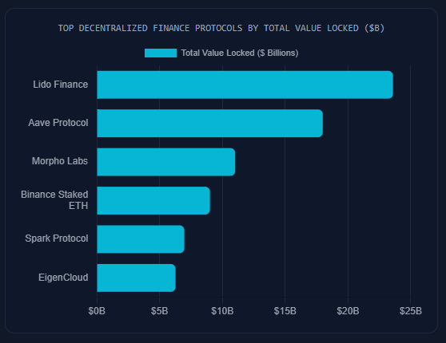Click the $25B axis tick label
Screen dimensions: 446x343
[x=411, y=311]
